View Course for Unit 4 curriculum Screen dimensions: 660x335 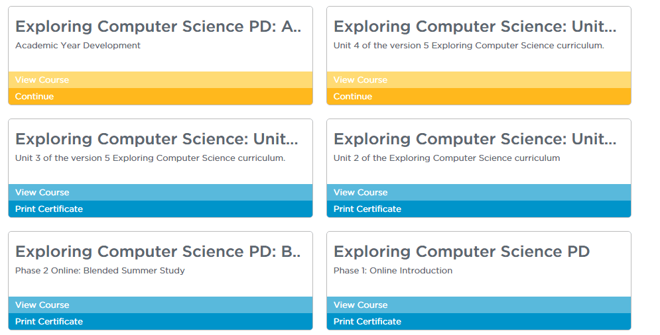point(360,80)
